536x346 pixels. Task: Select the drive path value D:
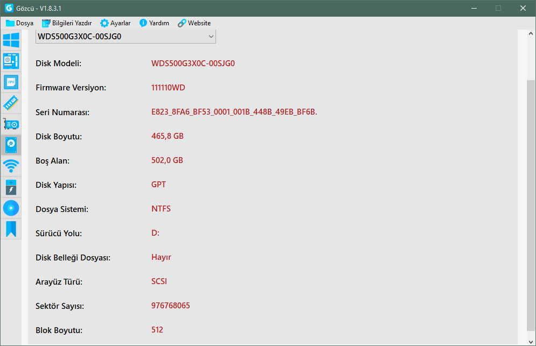coord(156,234)
